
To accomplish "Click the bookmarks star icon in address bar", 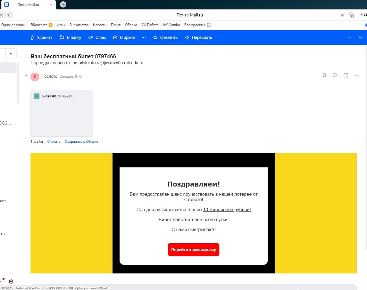I will pyautogui.click(x=362, y=15).
